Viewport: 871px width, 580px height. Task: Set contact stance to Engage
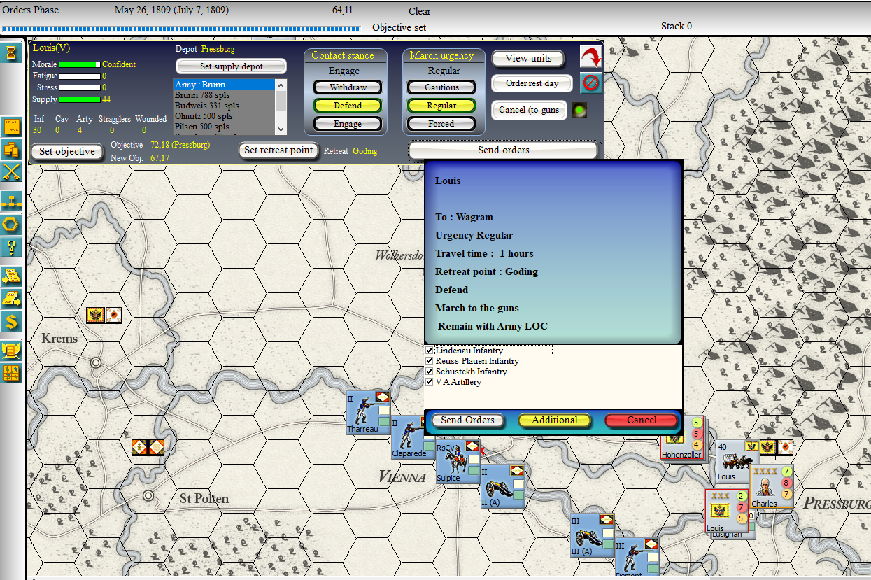[x=348, y=124]
